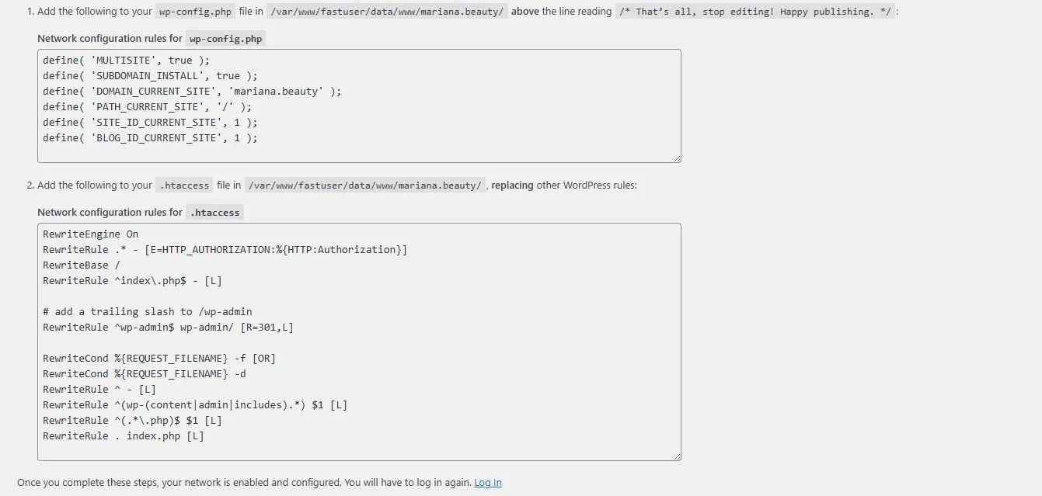Click the /var/www/fastuser/data/www/mariana.beauty/ path in step 1
1042x496 pixels.
(387, 12)
